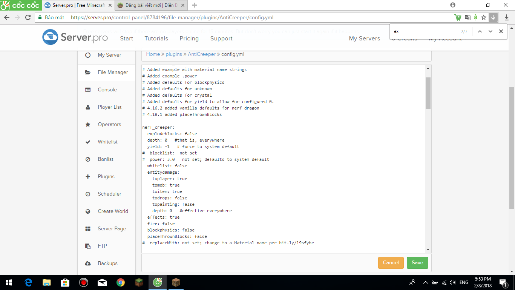This screenshot has height=290, width=515.
Task: Open the AntiCreeper folder breadcrumb link
Action: pyautogui.click(x=202, y=54)
